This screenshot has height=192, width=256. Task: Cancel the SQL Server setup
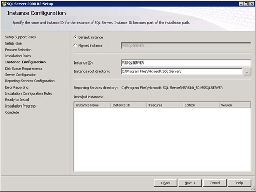(215, 183)
